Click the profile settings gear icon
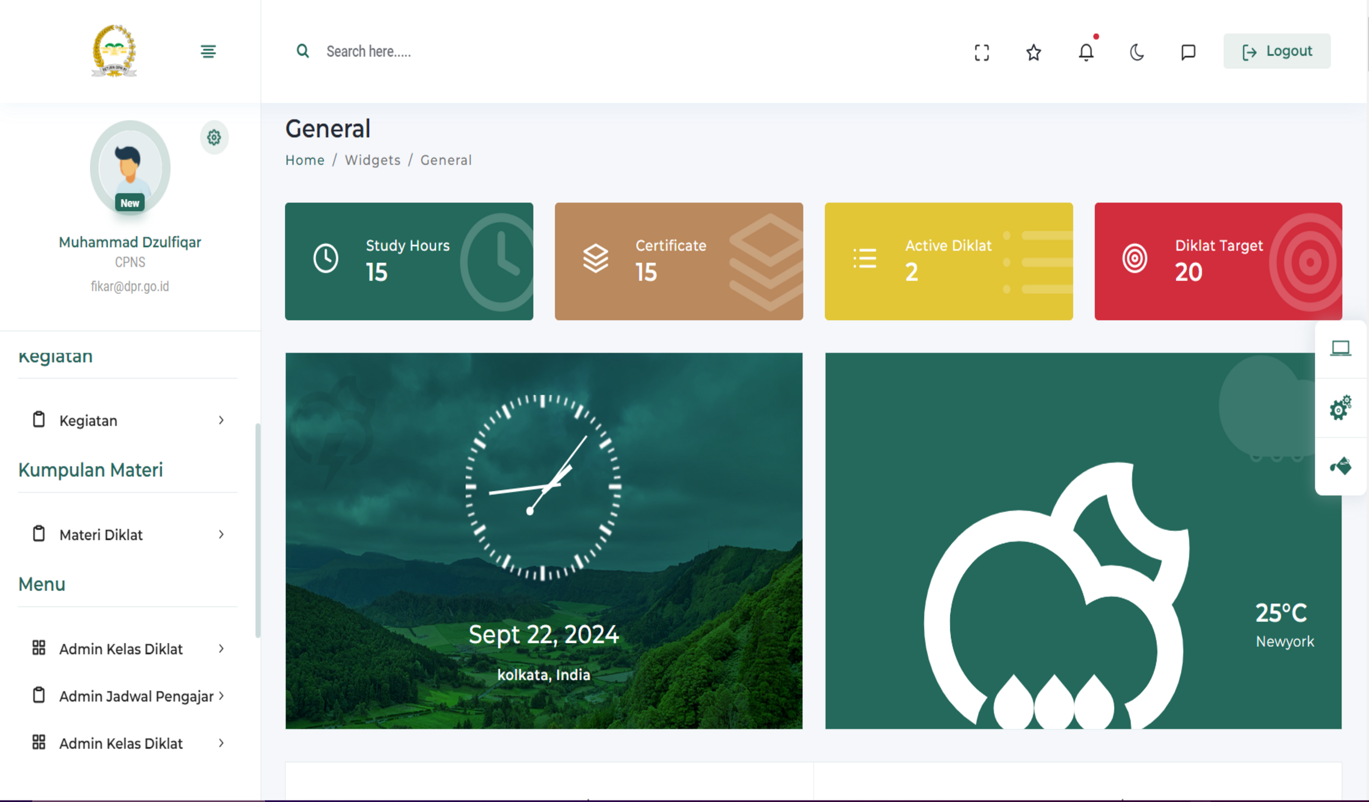The width and height of the screenshot is (1369, 802). point(214,137)
